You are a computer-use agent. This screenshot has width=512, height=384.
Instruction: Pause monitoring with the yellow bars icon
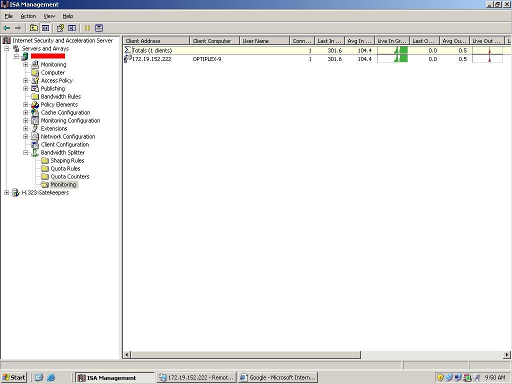[87, 28]
